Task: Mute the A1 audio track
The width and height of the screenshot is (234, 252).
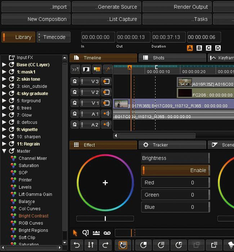Action: (x=106, y=114)
